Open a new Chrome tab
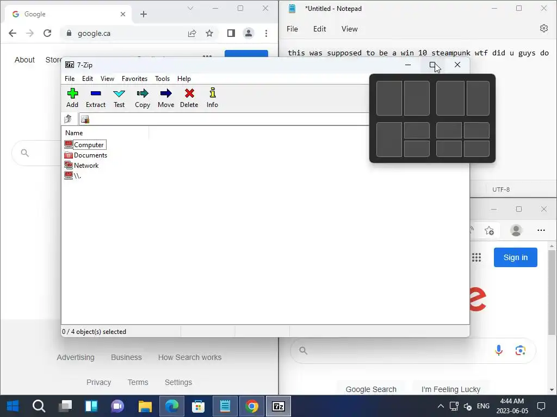The image size is (557, 417). [x=144, y=14]
